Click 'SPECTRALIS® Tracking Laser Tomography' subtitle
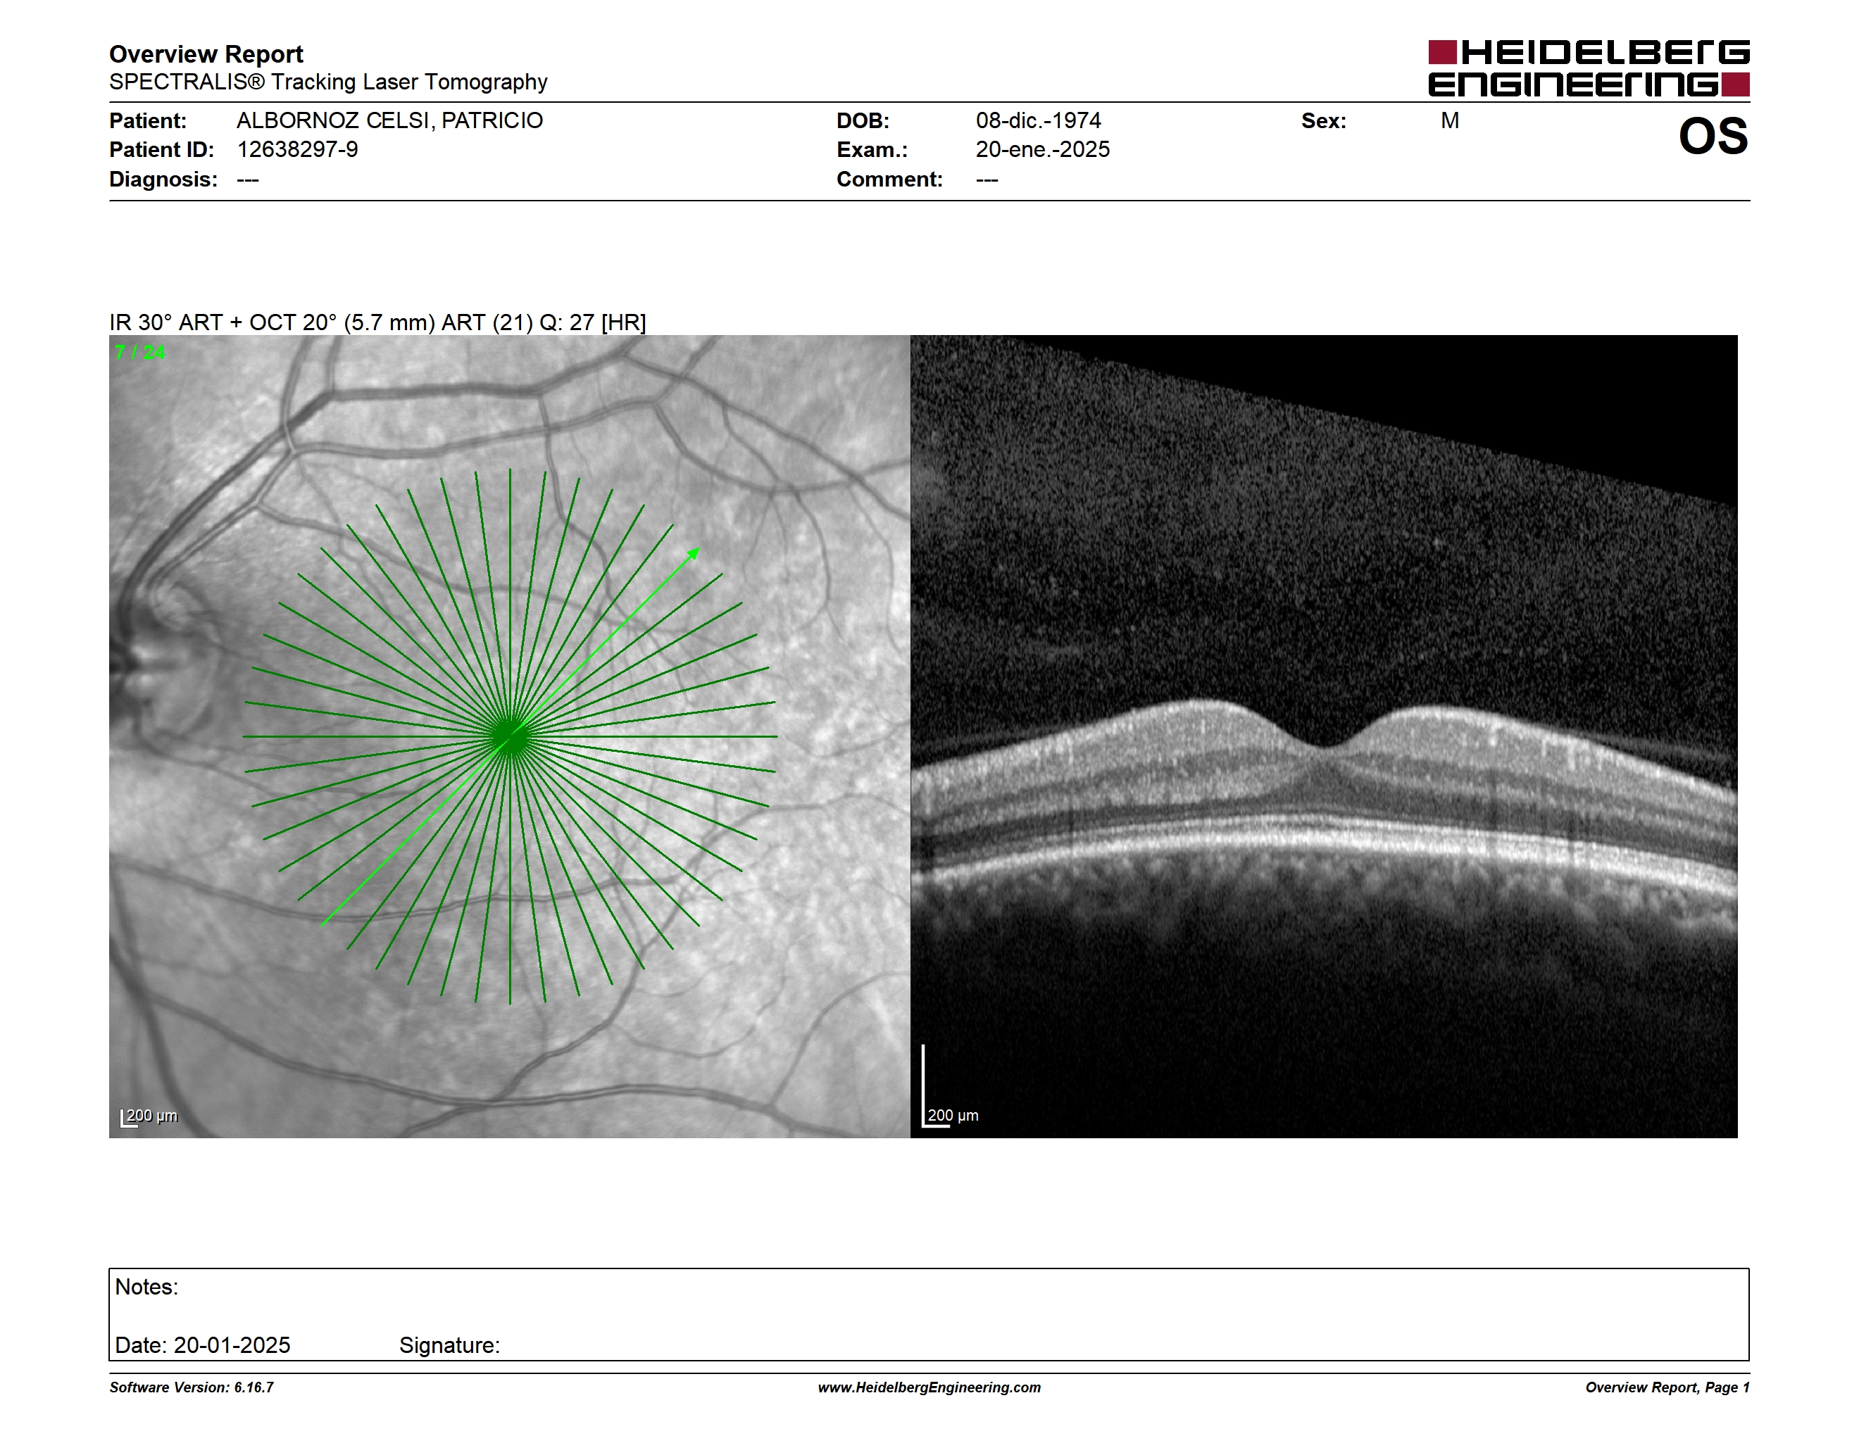Screen dimensions: 1859x1436 click(x=329, y=82)
